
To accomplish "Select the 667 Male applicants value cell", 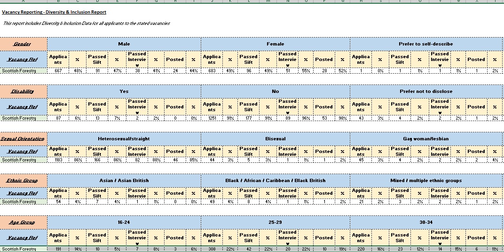I will [x=58, y=71].
